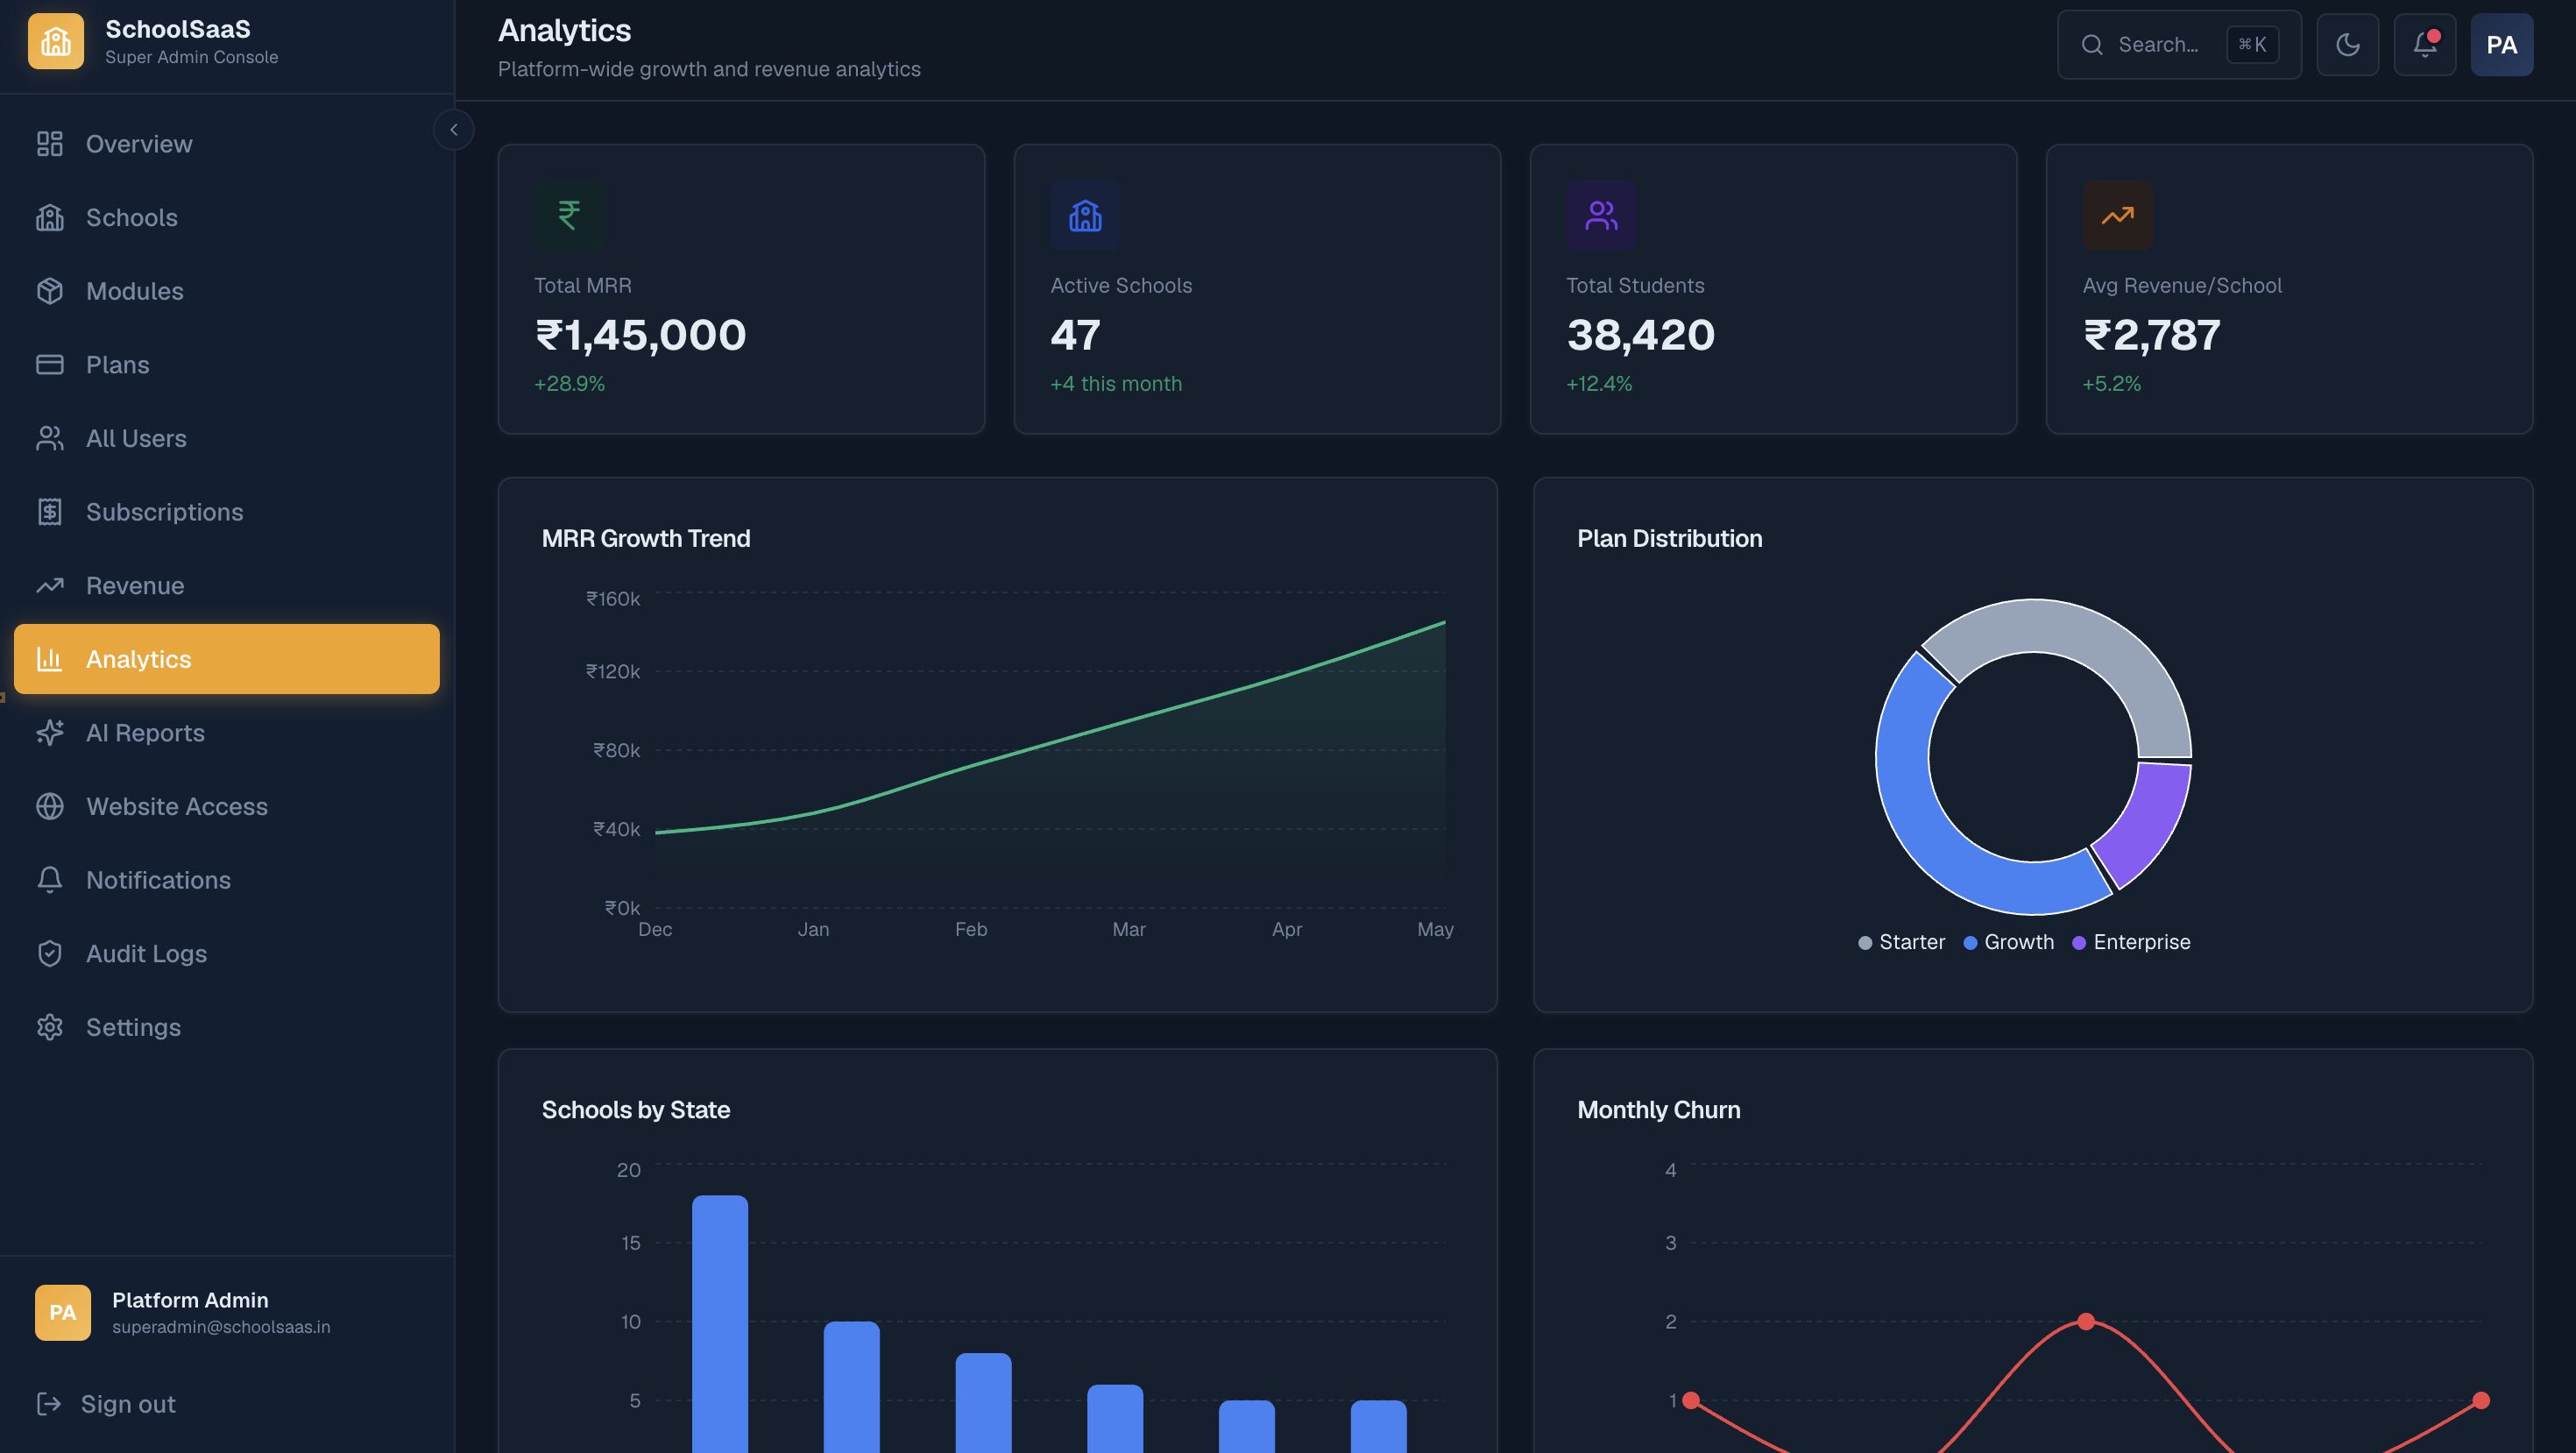Viewport: 2576px width, 1453px height.
Task: Click the Settings gear icon
Action: pos(50,1027)
